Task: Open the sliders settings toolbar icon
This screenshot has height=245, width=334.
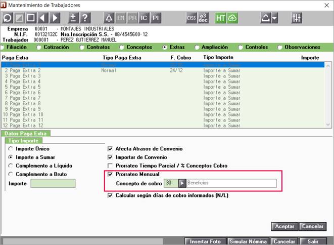Action: (x=297, y=18)
